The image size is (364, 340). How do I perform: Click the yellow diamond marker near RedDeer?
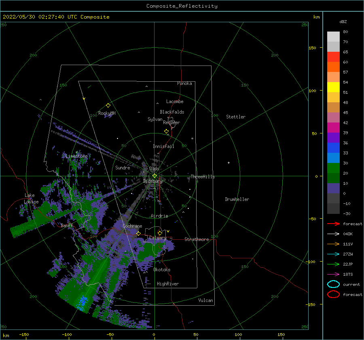coord(166,131)
